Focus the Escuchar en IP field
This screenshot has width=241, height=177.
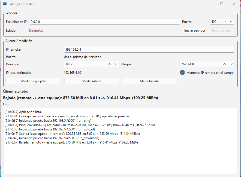[x=104, y=22]
